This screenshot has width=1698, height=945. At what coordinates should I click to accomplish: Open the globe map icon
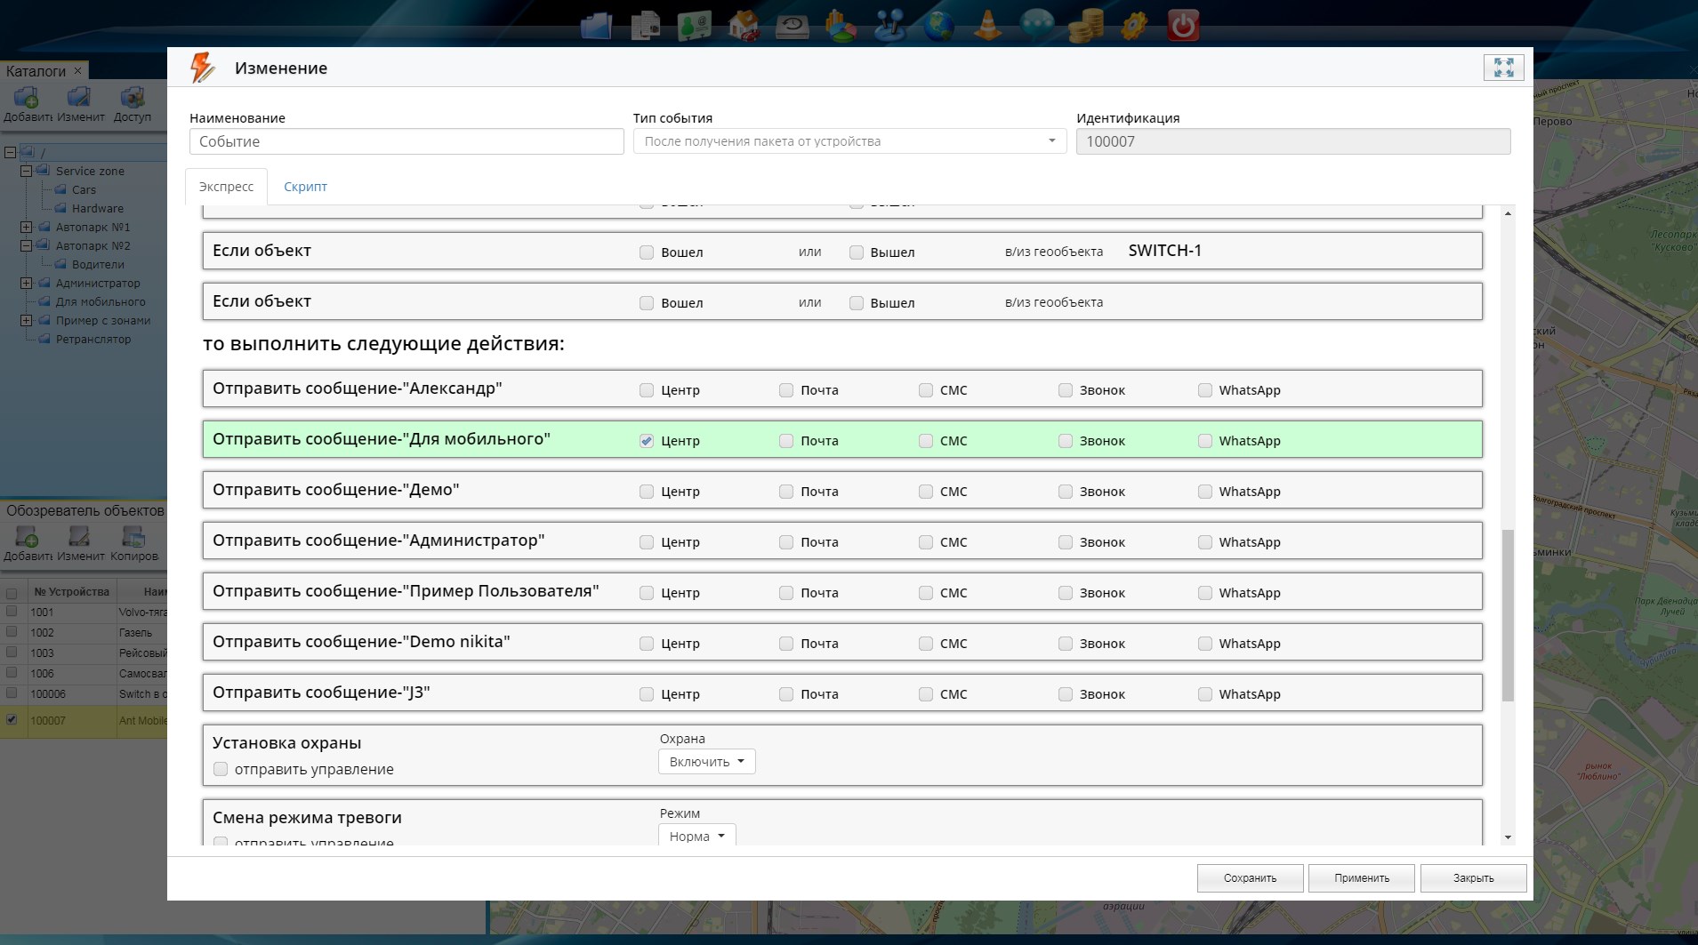tap(938, 25)
